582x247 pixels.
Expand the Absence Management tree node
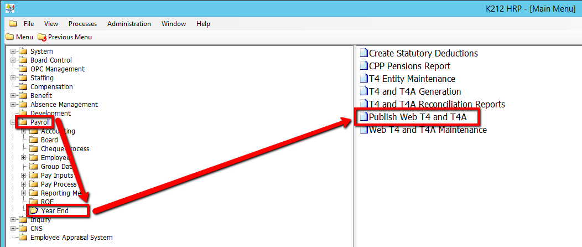coord(13,105)
